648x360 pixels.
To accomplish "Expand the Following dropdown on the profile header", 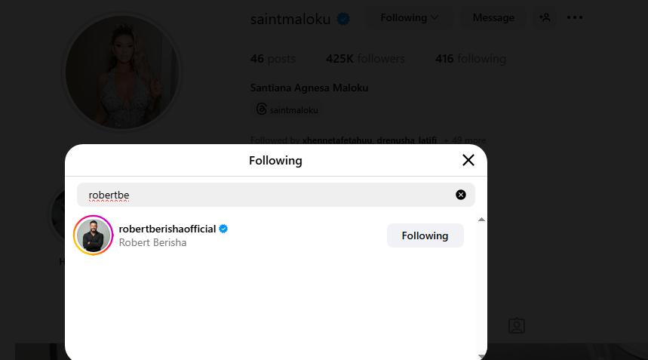I will coord(409,17).
